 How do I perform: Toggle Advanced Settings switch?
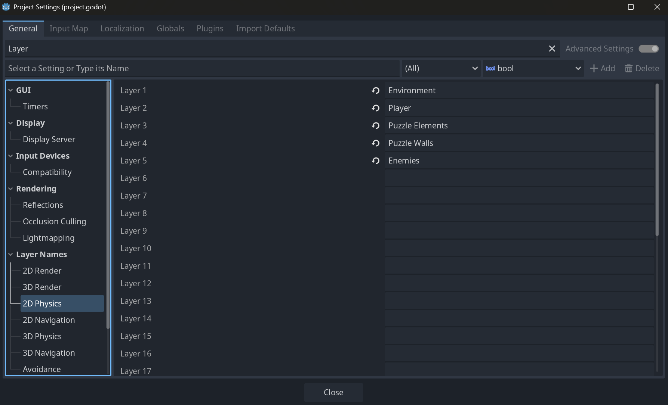click(649, 49)
